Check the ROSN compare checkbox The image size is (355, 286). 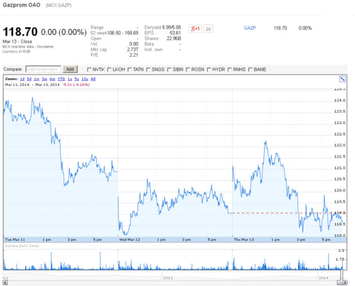click(x=188, y=70)
